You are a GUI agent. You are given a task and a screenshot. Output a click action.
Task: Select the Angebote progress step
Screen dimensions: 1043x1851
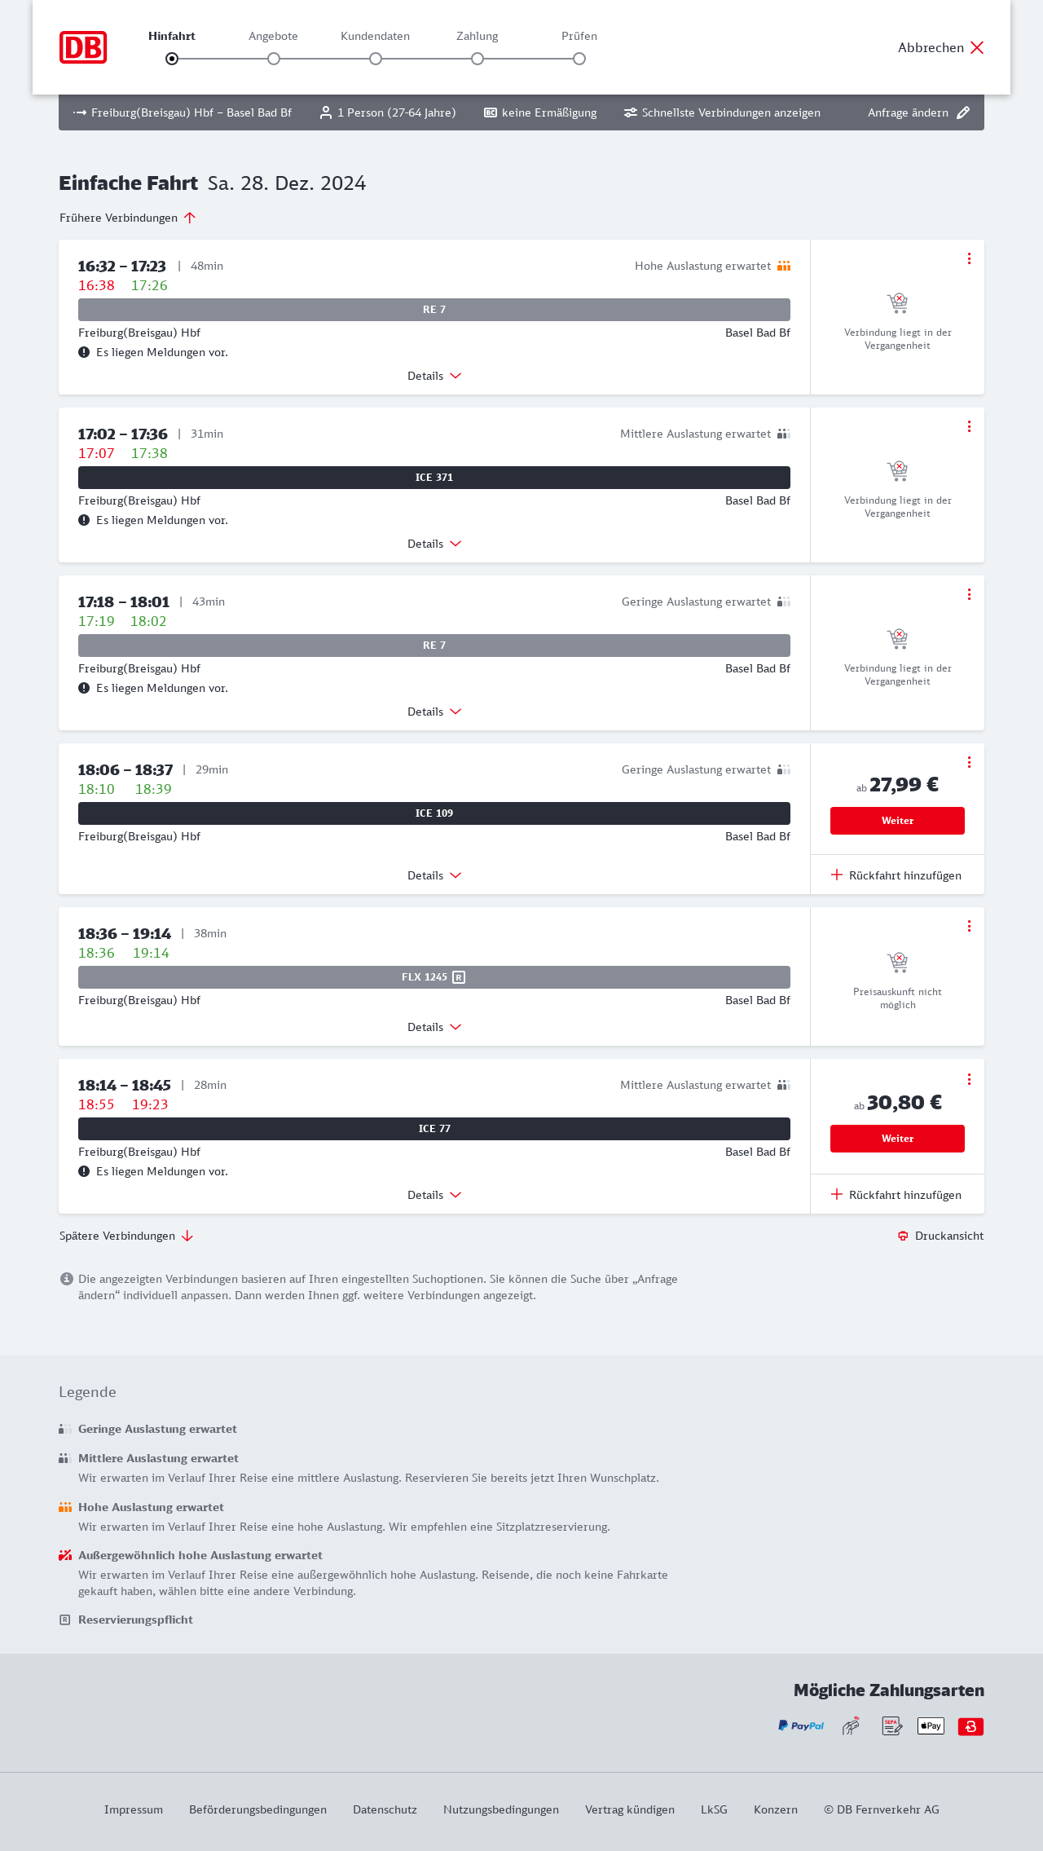pyautogui.click(x=274, y=58)
